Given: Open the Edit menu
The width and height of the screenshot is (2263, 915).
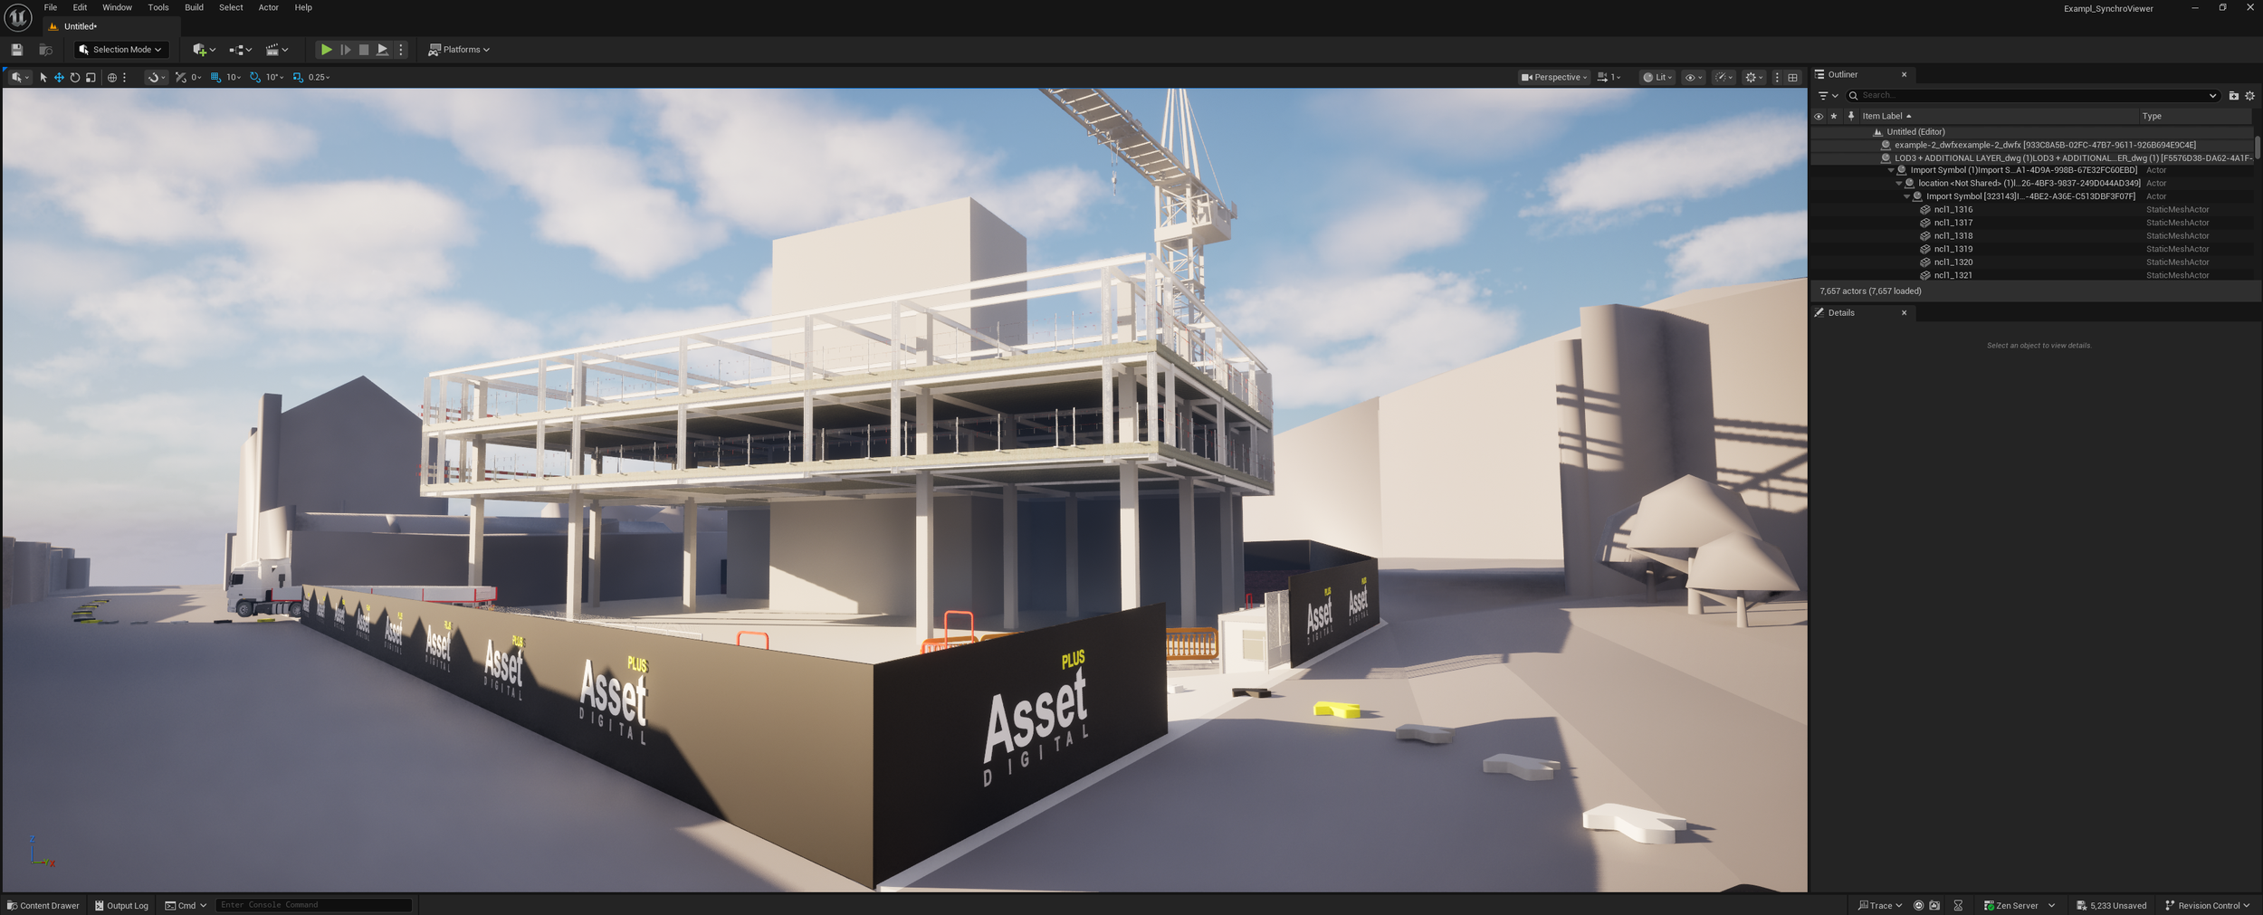Looking at the screenshot, I should (x=80, y=8).
